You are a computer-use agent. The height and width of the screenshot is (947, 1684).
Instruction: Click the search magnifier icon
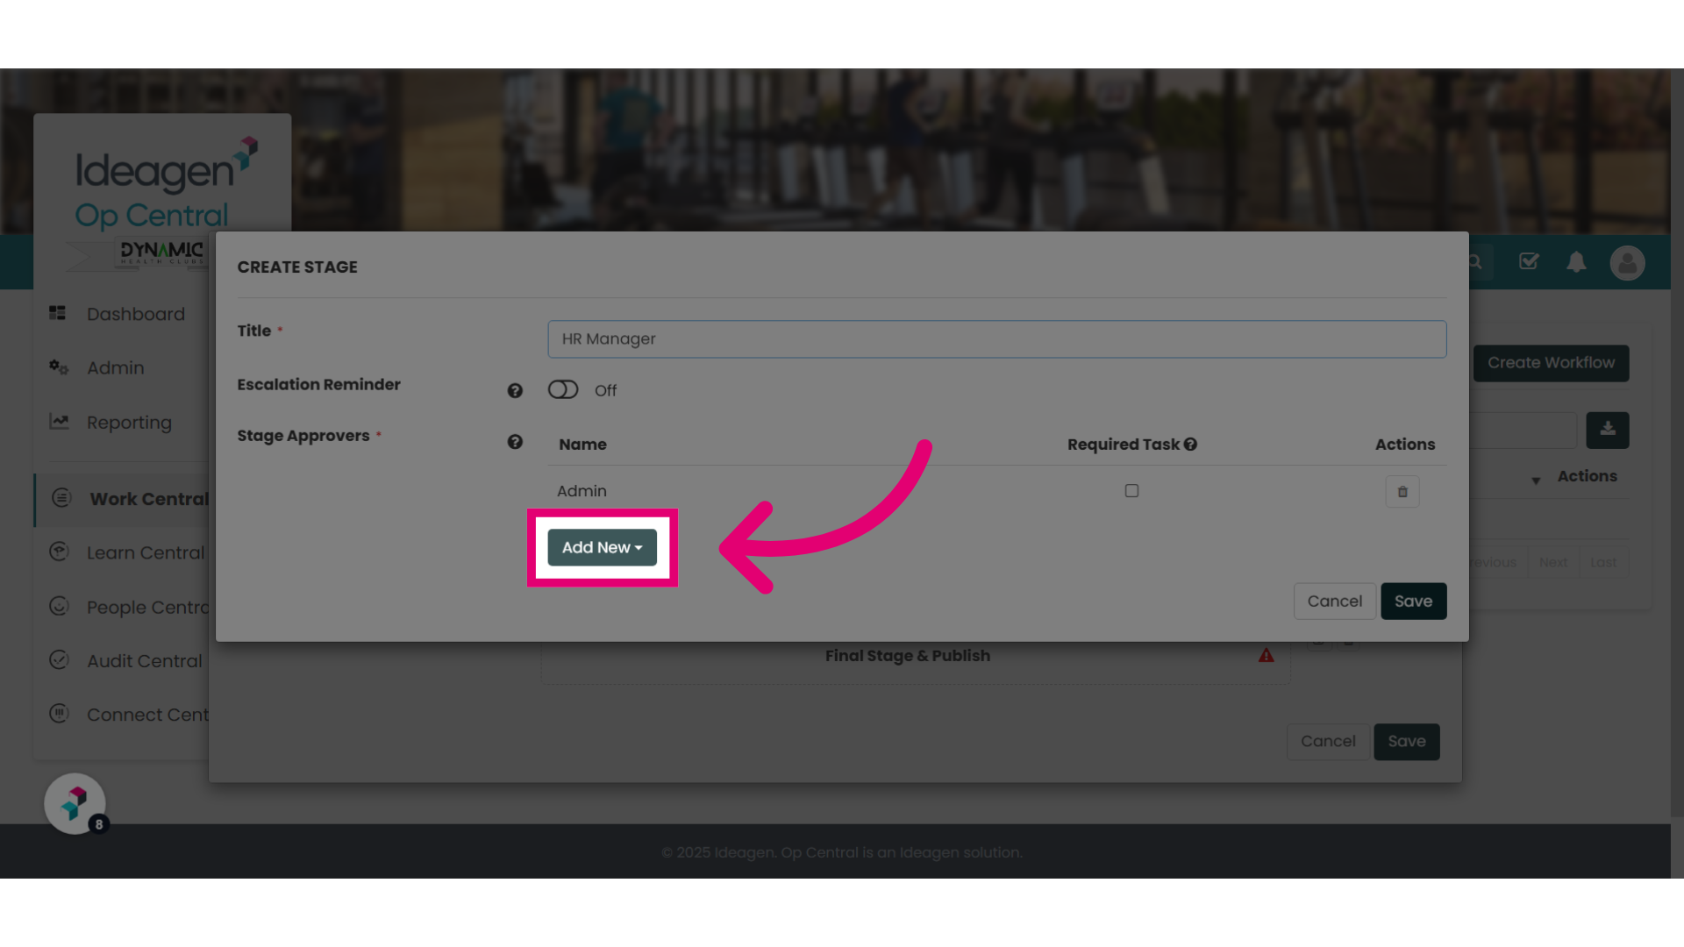pyautogui.click(x=1475, y=262)
